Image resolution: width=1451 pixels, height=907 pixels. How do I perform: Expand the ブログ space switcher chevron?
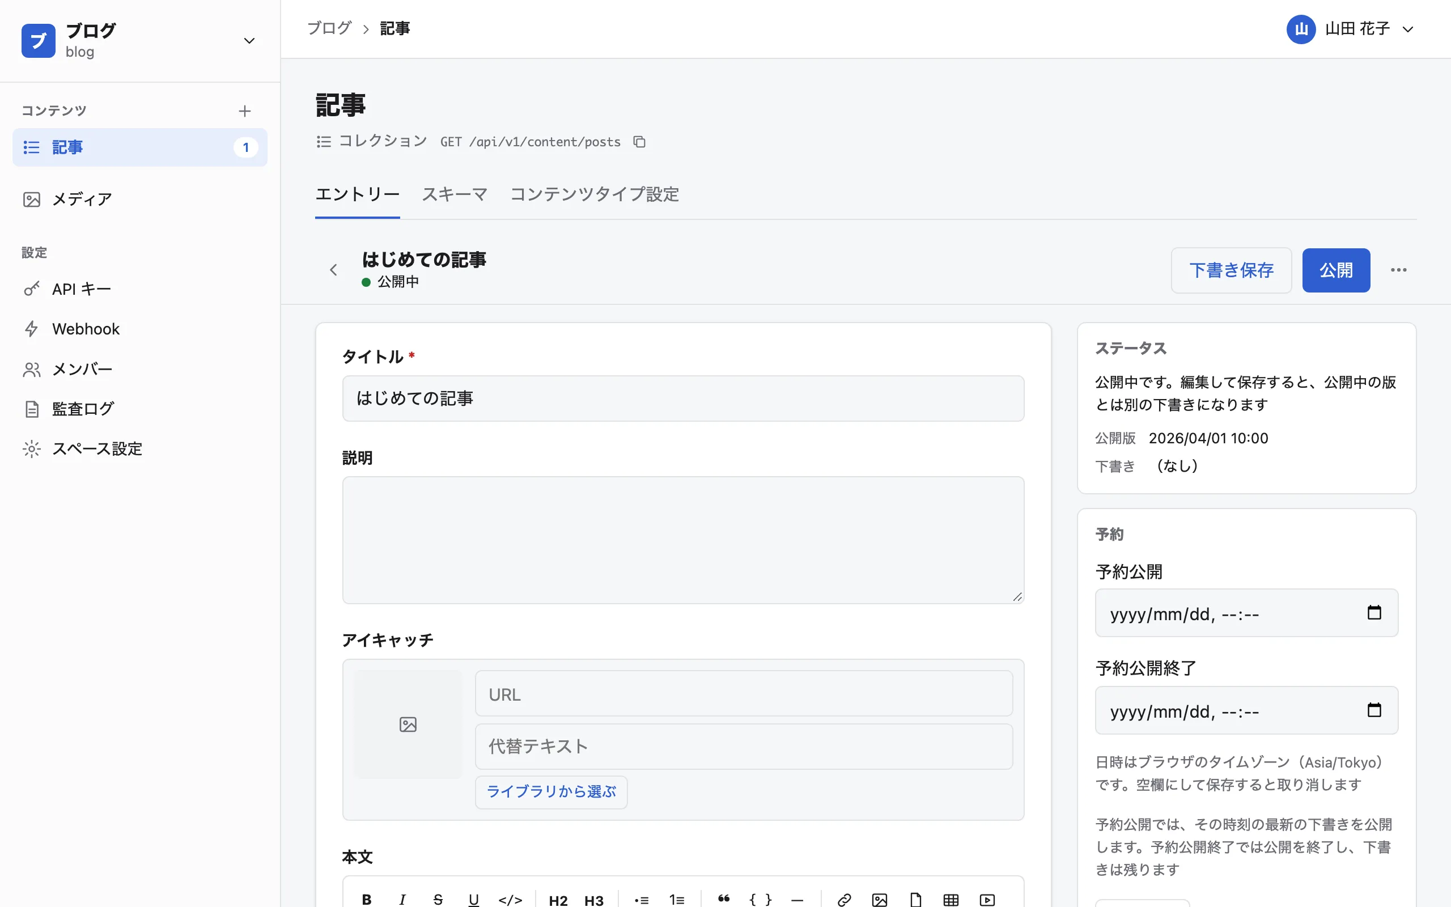249,41
